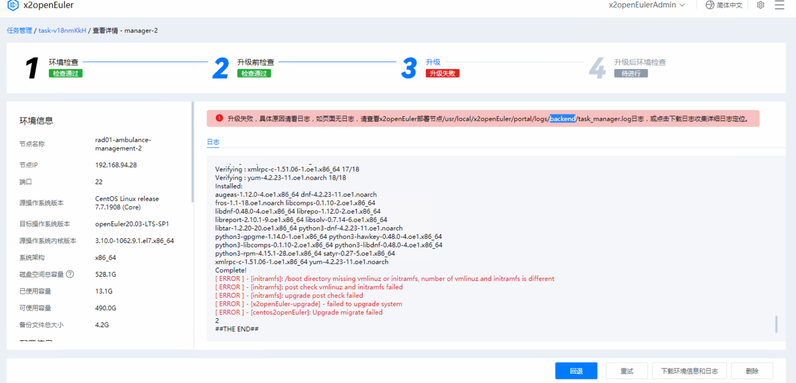796x383 pixels.
Task: Click the red error alert icon
Action: (x=219, y=118)
